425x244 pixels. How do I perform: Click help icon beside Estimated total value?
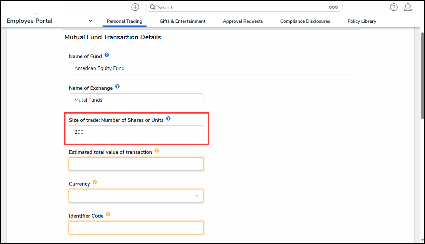[157, 151]
